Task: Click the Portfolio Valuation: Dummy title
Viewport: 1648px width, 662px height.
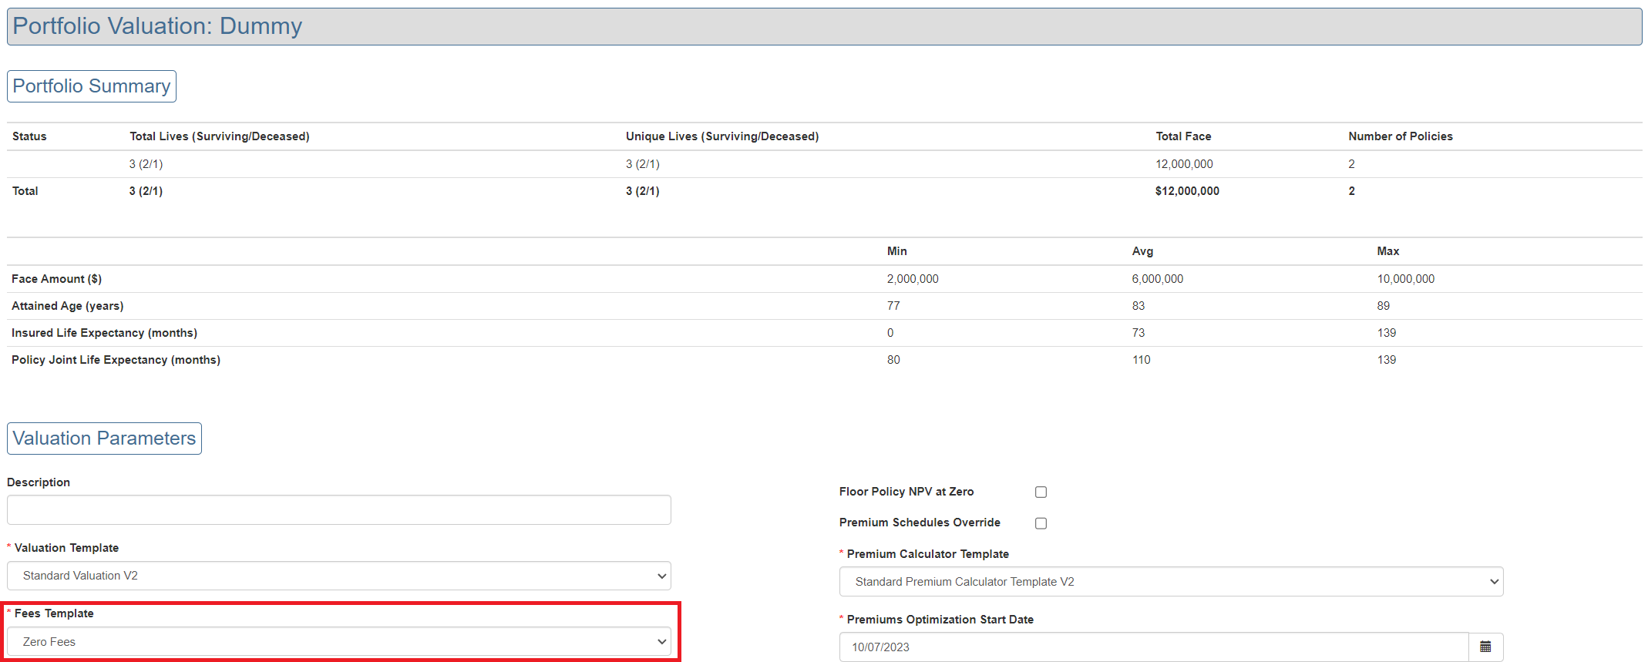Action: pos(157,26)
